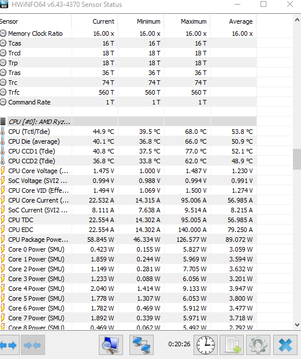The height and width of the screenshot is (359, 301).
Task: Click the expand layout arrows button
Action: tap(9, 345)
